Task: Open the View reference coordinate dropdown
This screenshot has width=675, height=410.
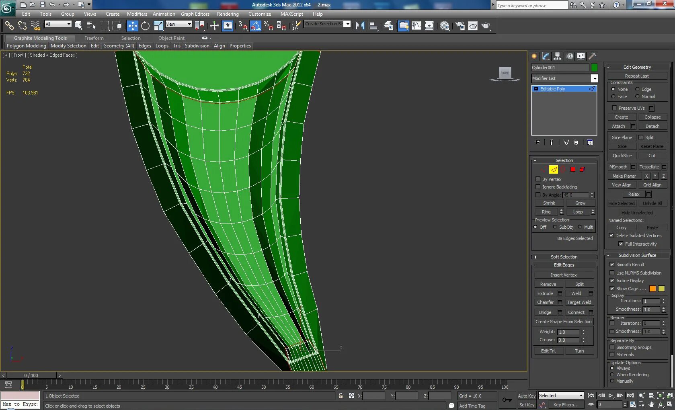Action: point(179,25)
